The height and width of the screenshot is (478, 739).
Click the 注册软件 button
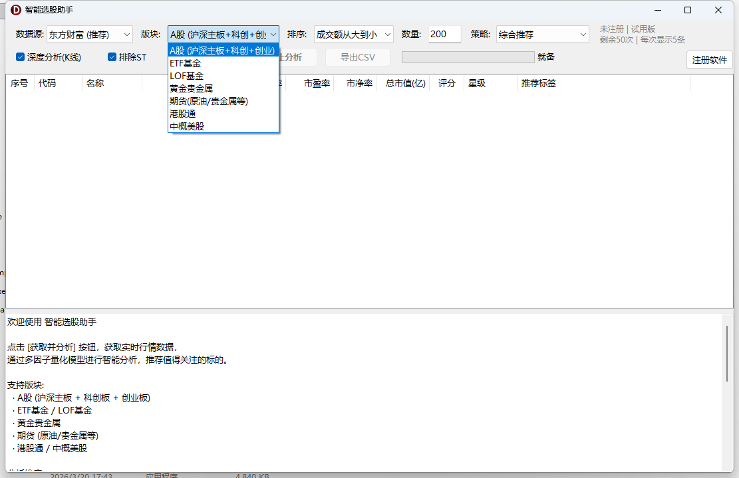(709, 60)
